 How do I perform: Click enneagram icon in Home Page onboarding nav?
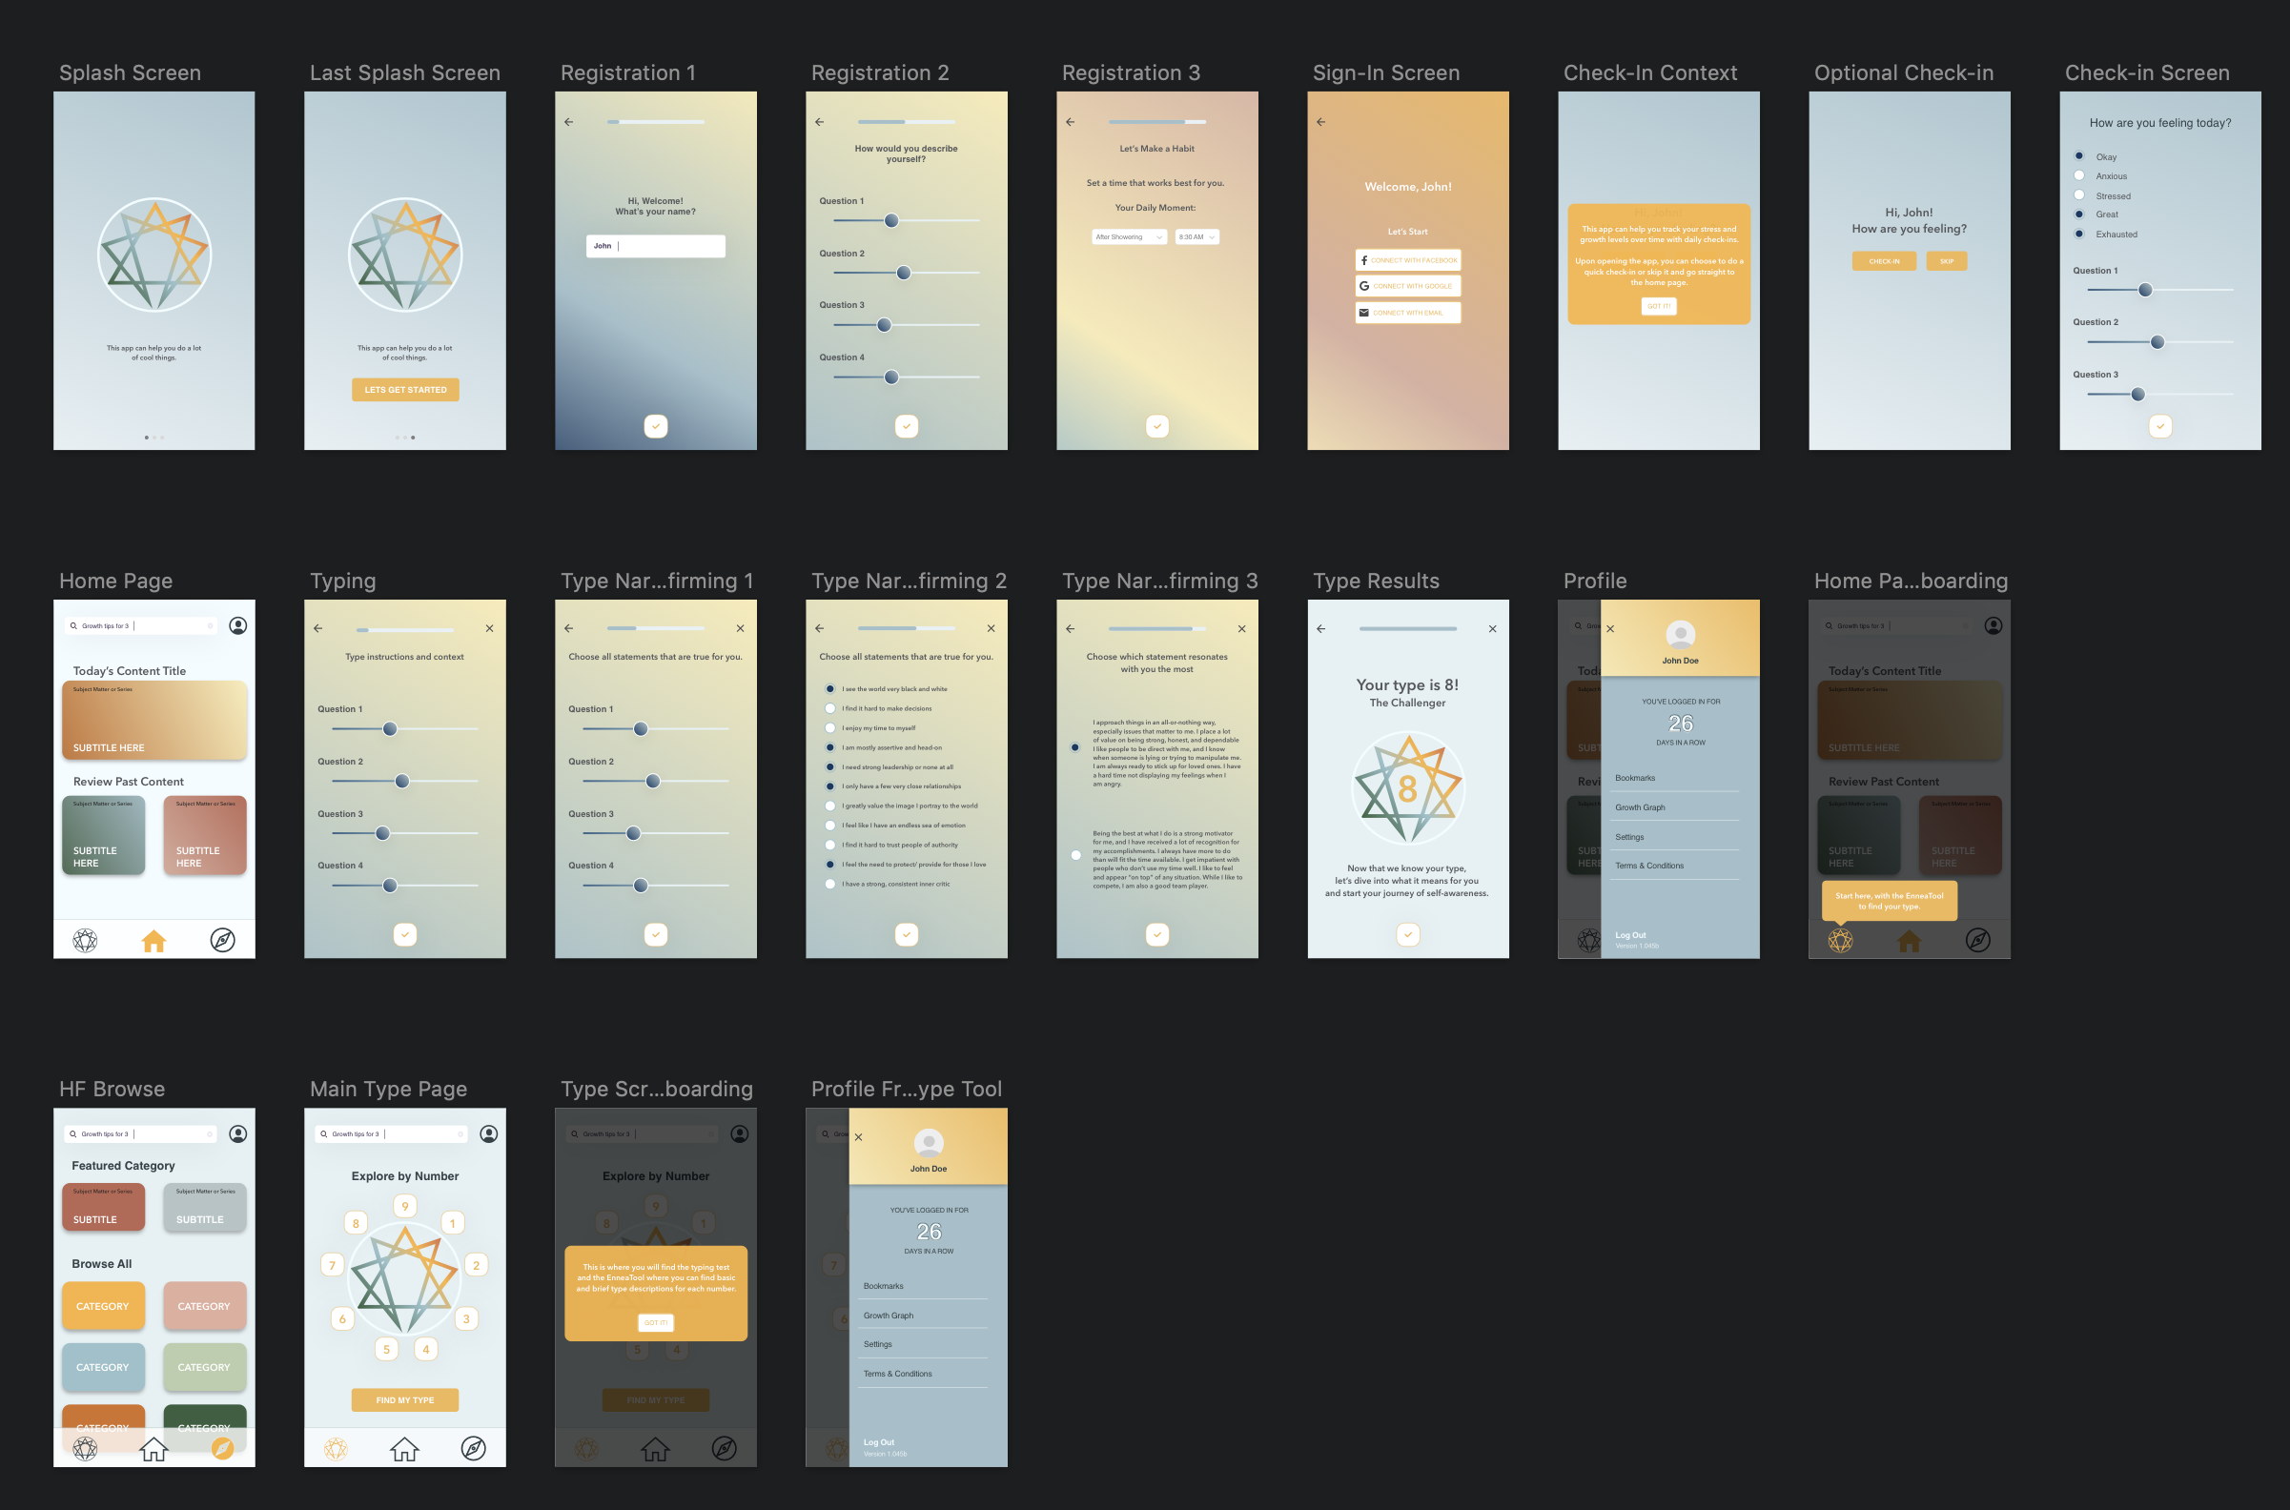pyautogui.click(x=1841, y=941)
